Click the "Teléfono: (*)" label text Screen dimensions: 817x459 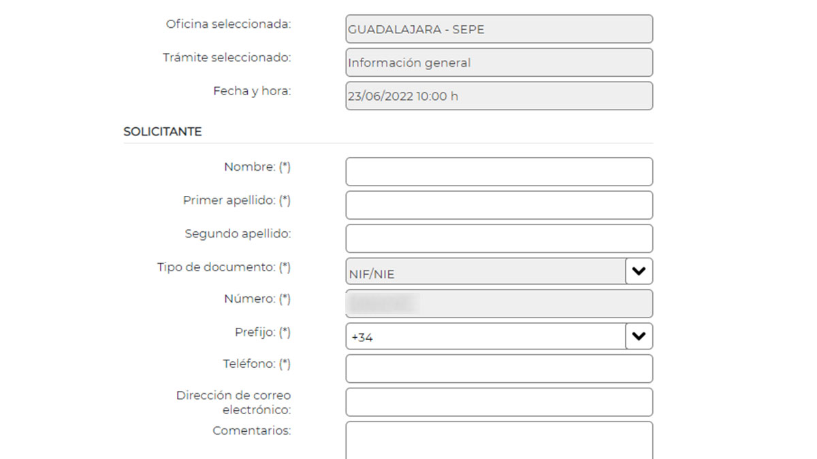pyautogui.click(x=256, y=364)
